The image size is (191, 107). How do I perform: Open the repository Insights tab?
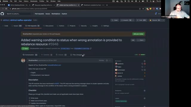(x=94, y=26)
